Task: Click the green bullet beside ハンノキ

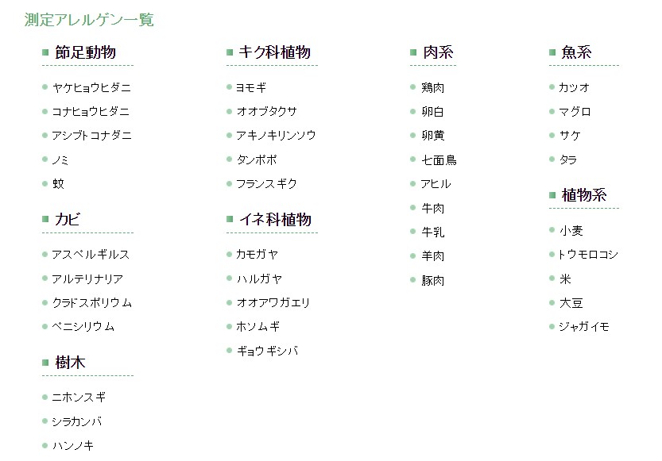Action: tap(45, 445)
